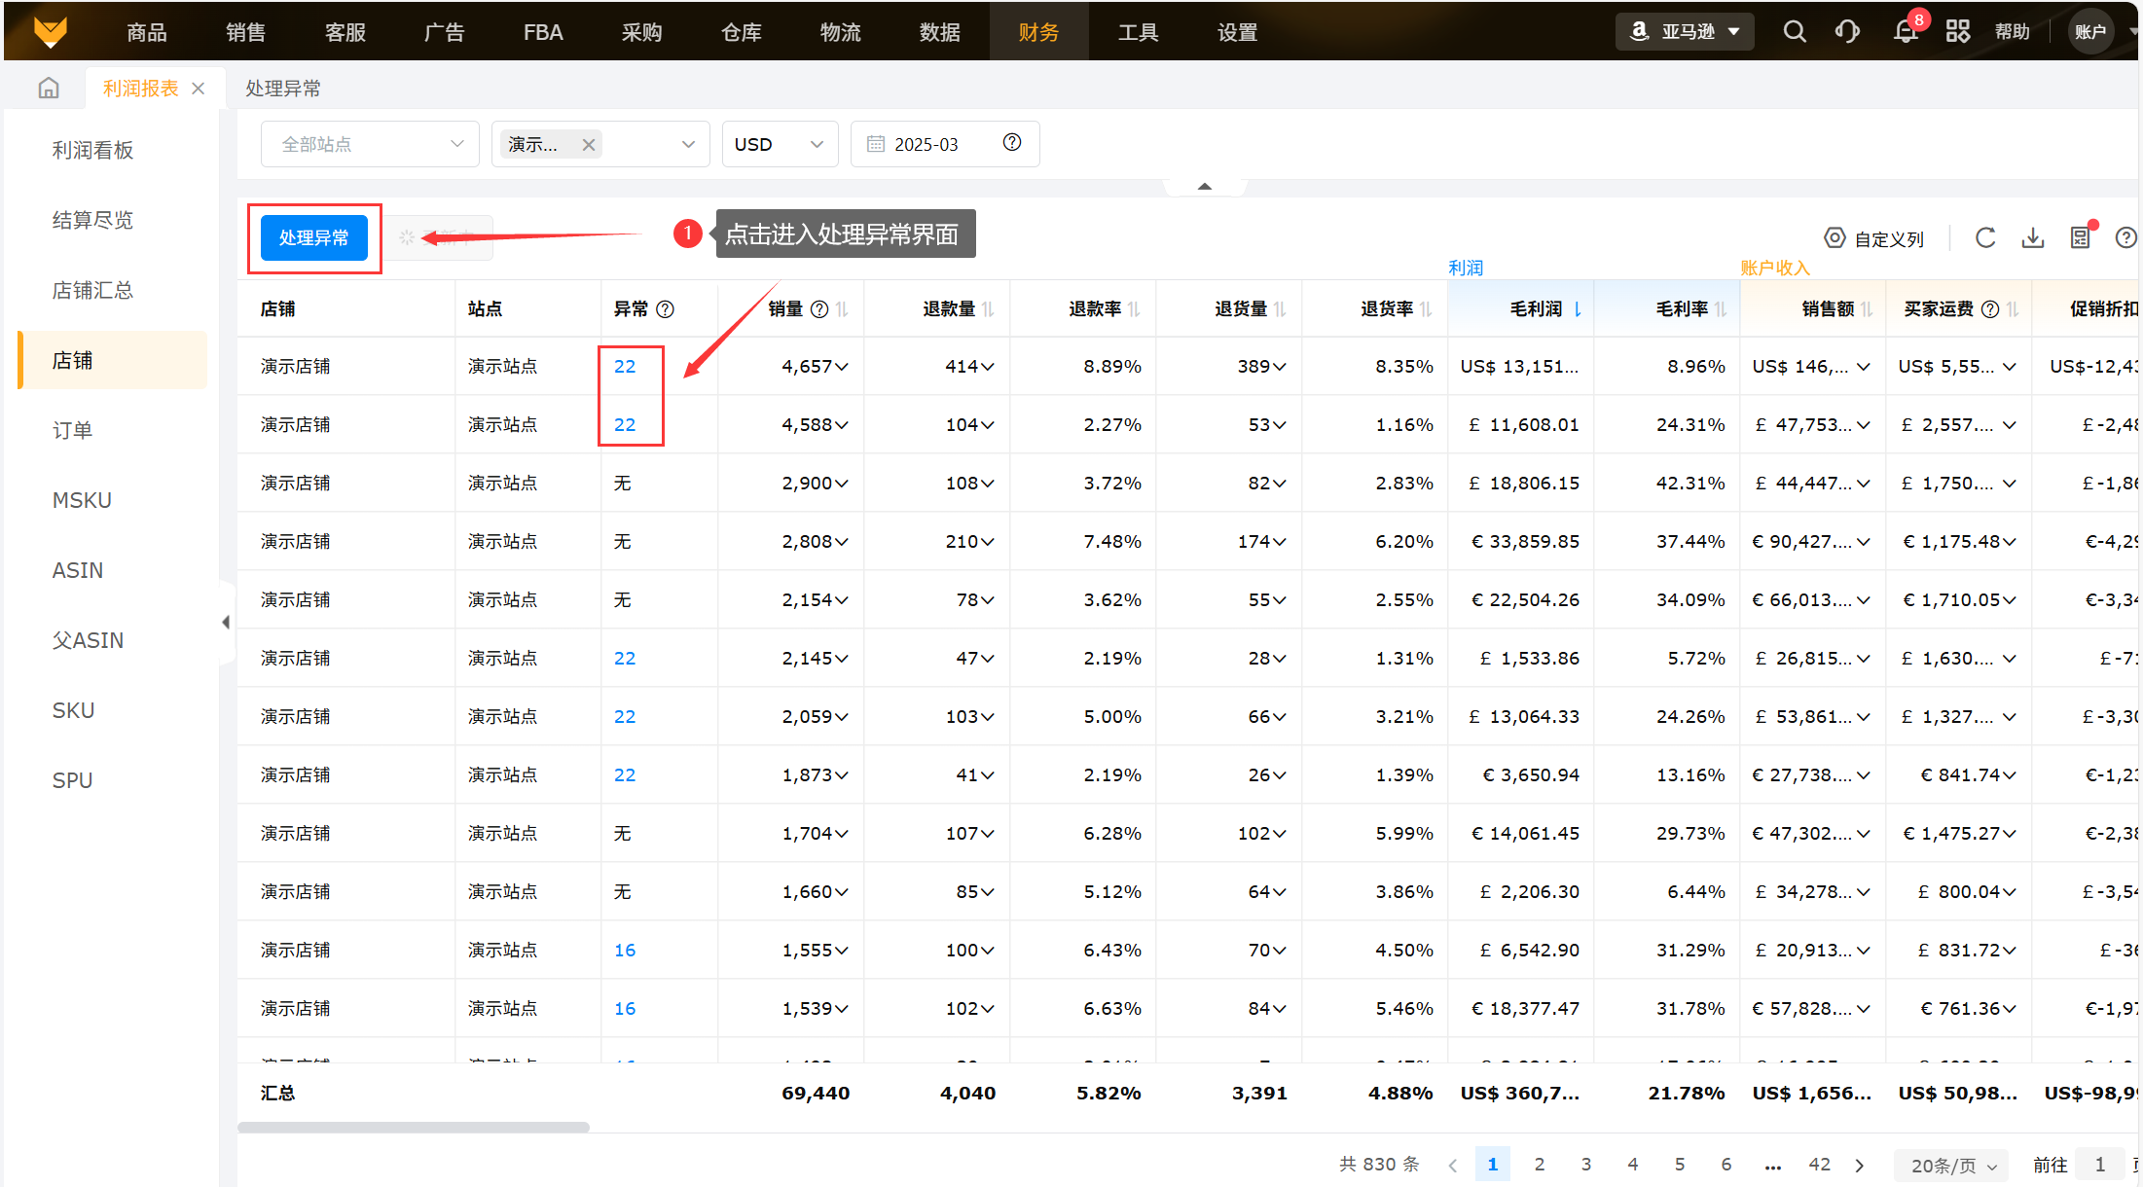Refresh the profit table
The height and width of the screenshot is (1187, 2143).
(x=1985, y=238)
